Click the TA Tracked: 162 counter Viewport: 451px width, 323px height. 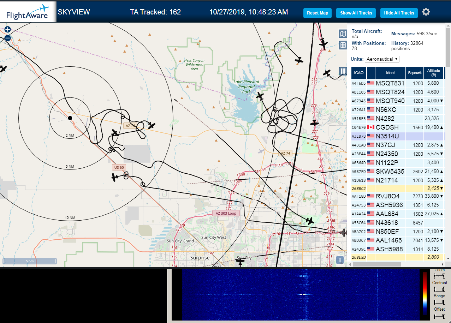pos(155,12)
